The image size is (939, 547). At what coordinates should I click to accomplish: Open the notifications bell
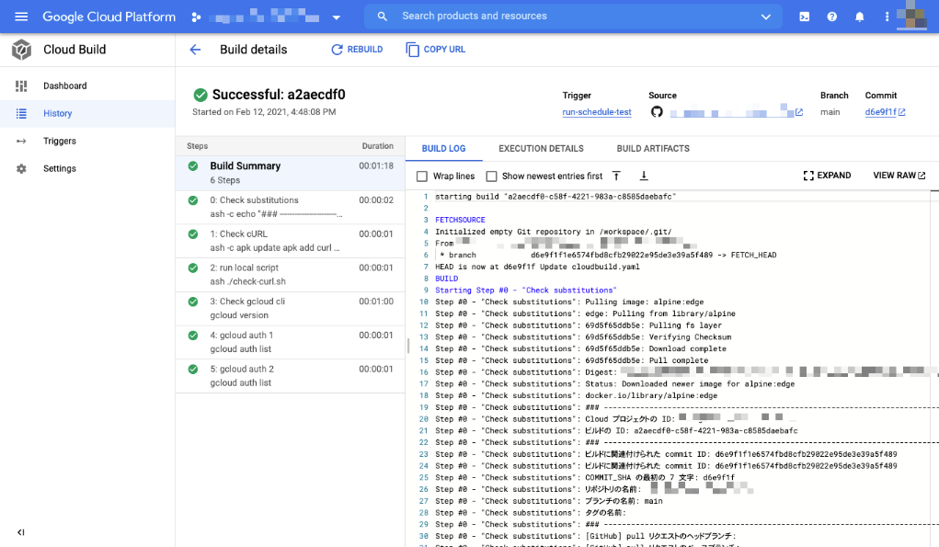click(859, 17)
